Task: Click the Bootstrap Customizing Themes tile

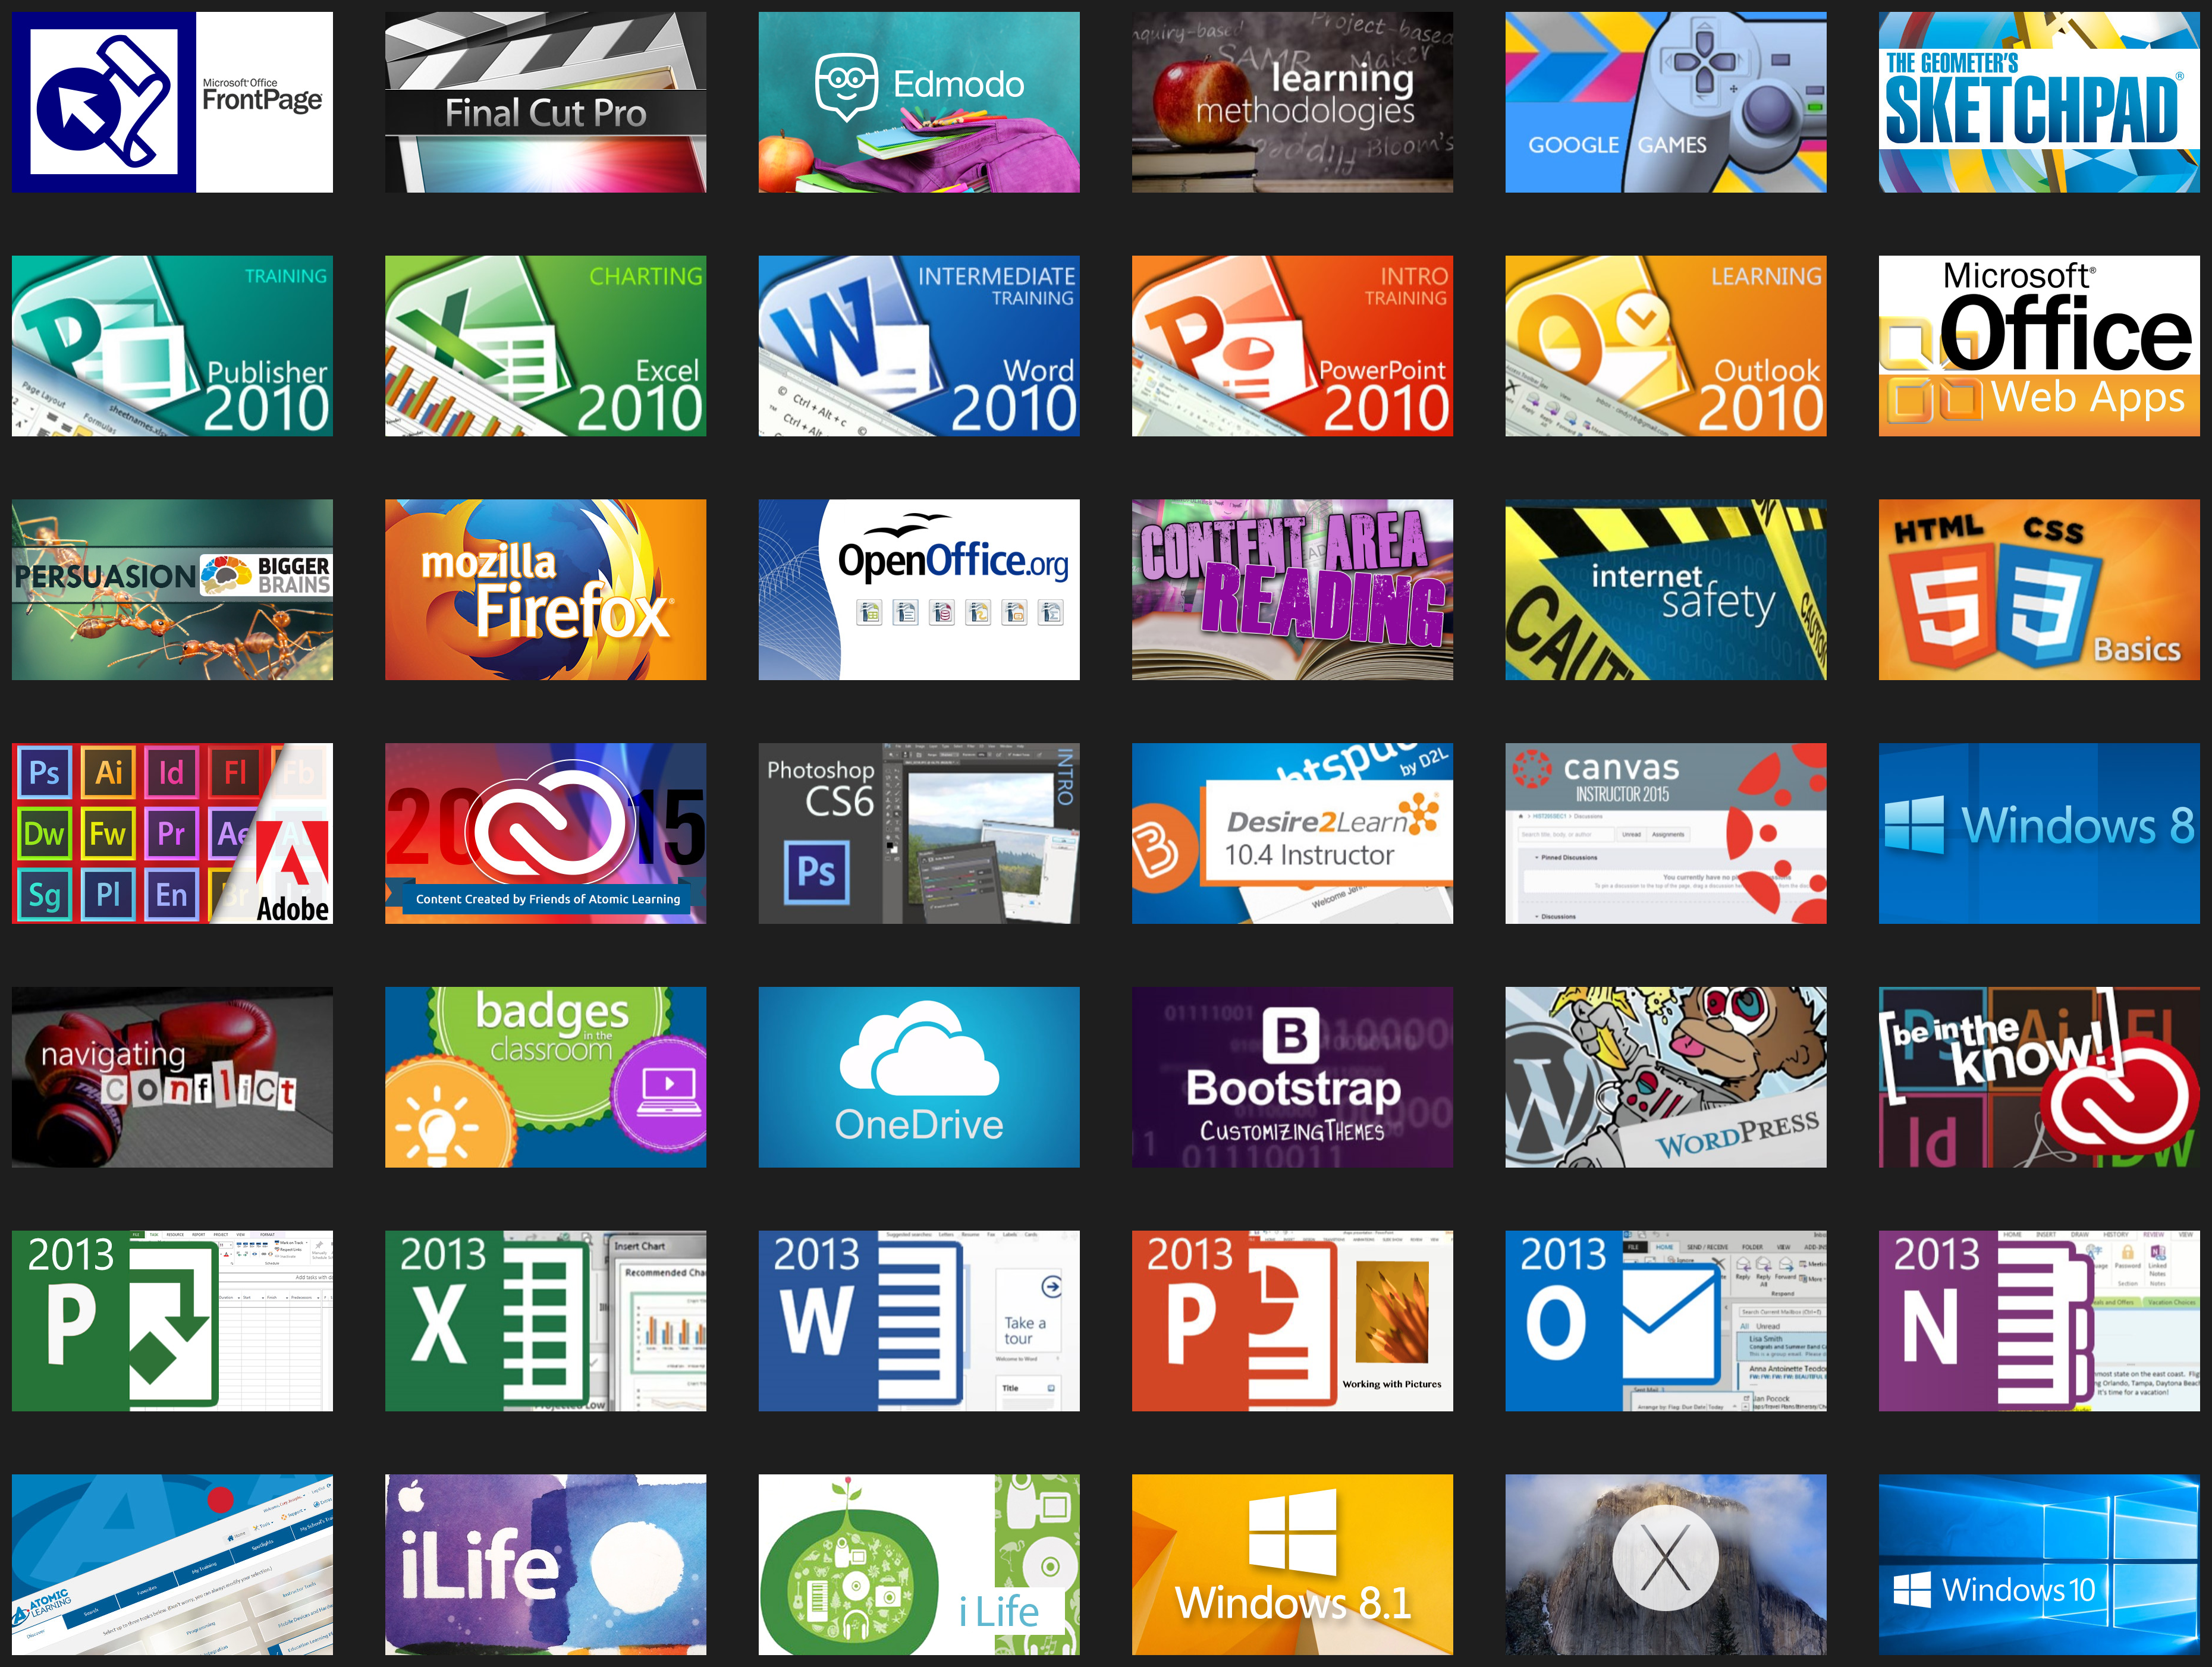Action: [x=1292, y=1077]
